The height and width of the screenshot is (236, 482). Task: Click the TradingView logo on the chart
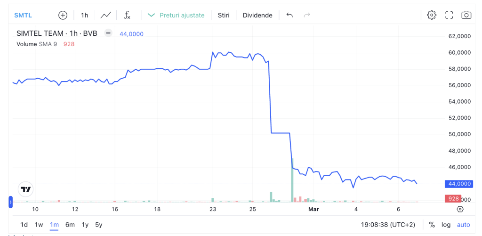[25, 189]
